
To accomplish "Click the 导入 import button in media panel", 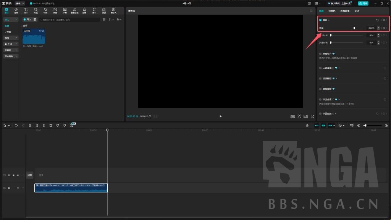I will click(27, 19).
